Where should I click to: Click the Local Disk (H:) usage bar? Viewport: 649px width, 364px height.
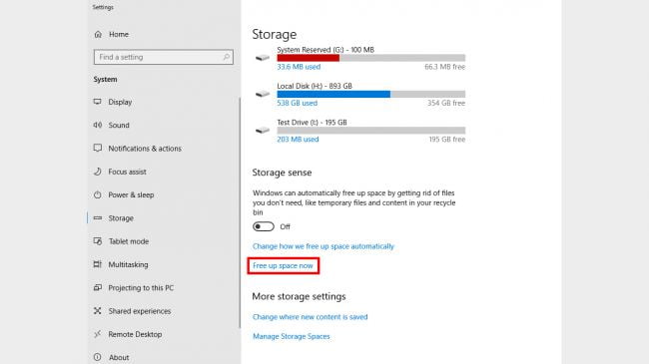[x=371, y=95]
